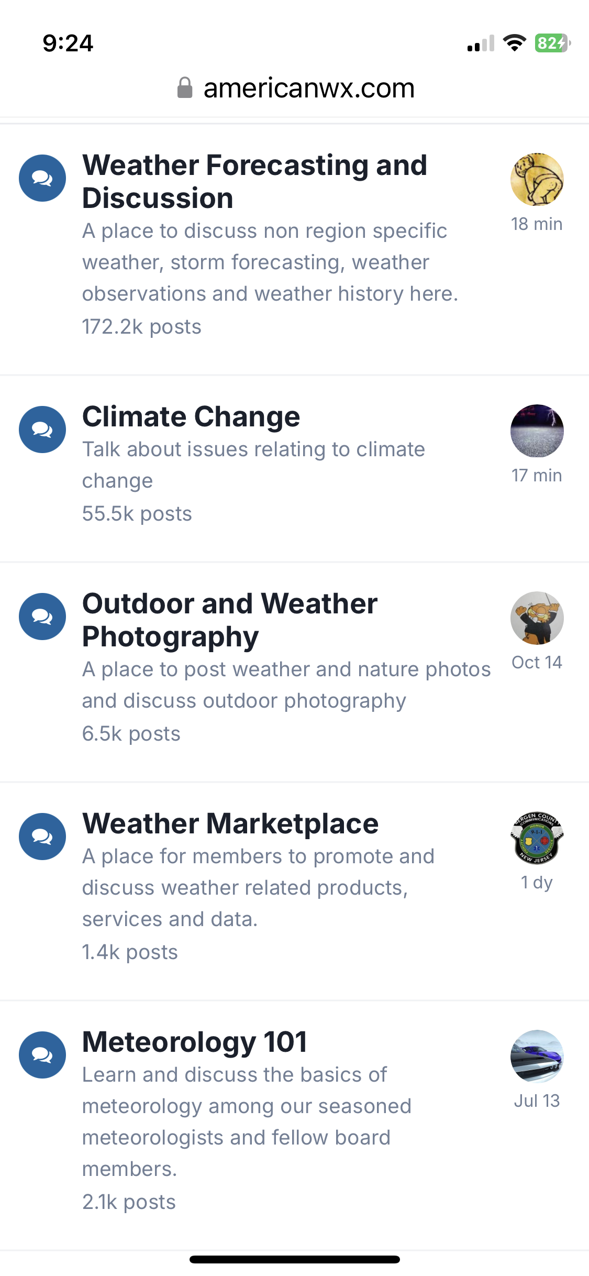Tap the Meteorology 101 forum chat icon
This screenshot has height=1276, width=589.
click(x=42, y=1055)
